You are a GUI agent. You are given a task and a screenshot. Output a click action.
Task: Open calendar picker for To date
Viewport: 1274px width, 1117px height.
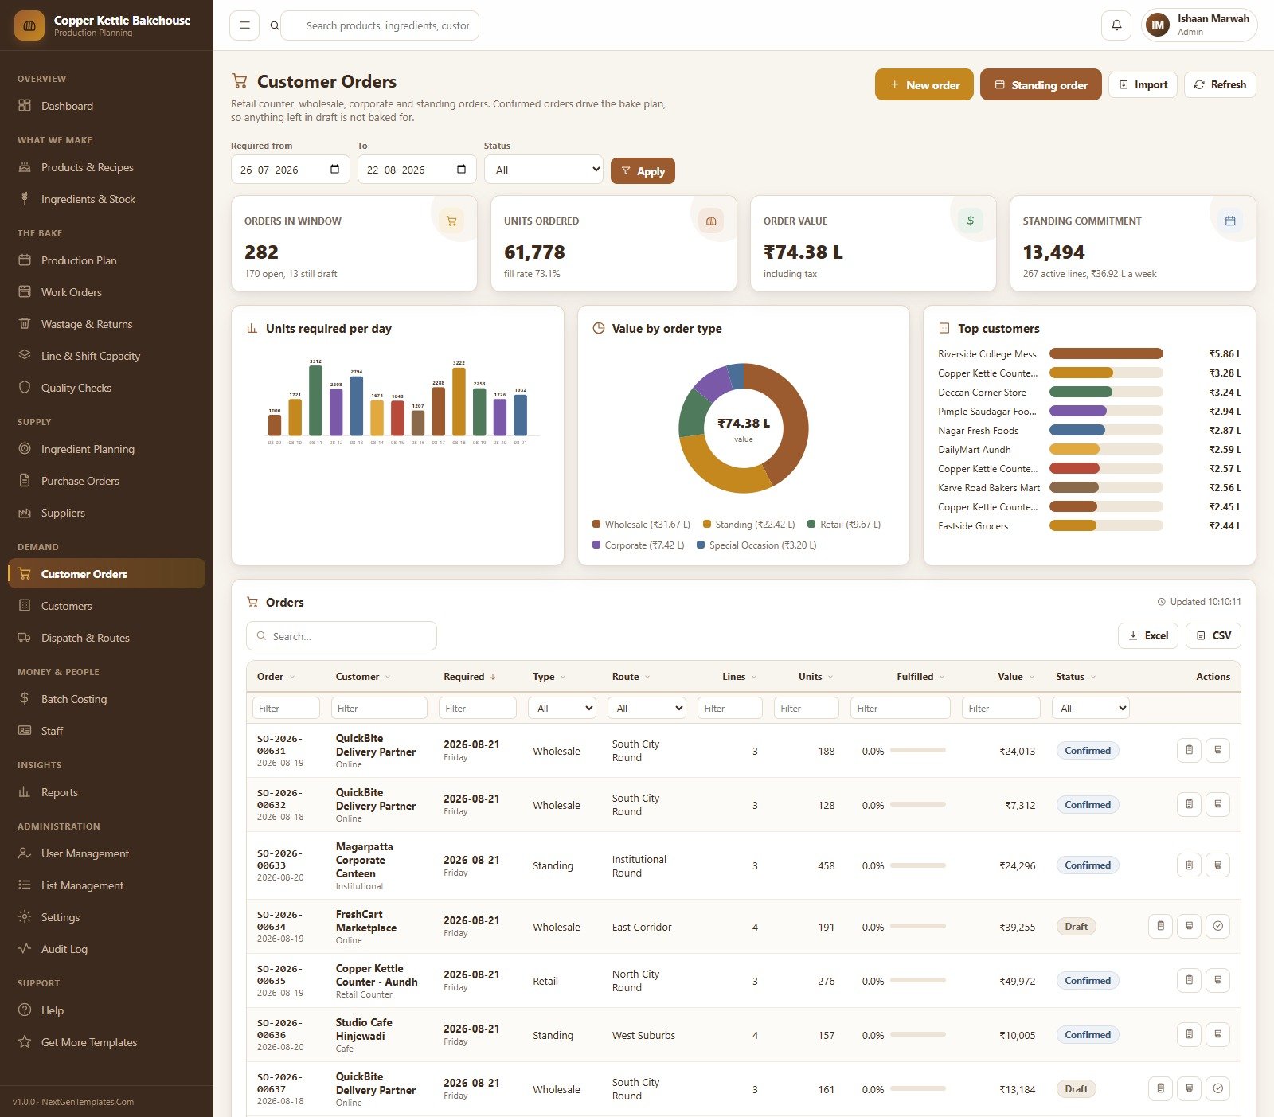click(461, 170)
